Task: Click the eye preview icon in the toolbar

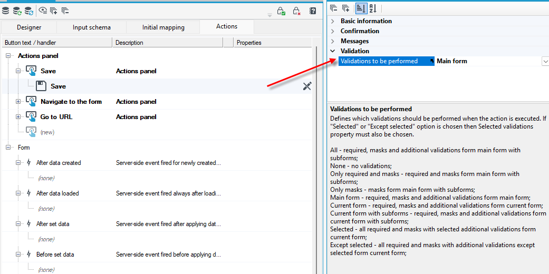Action: coord(43,11)
